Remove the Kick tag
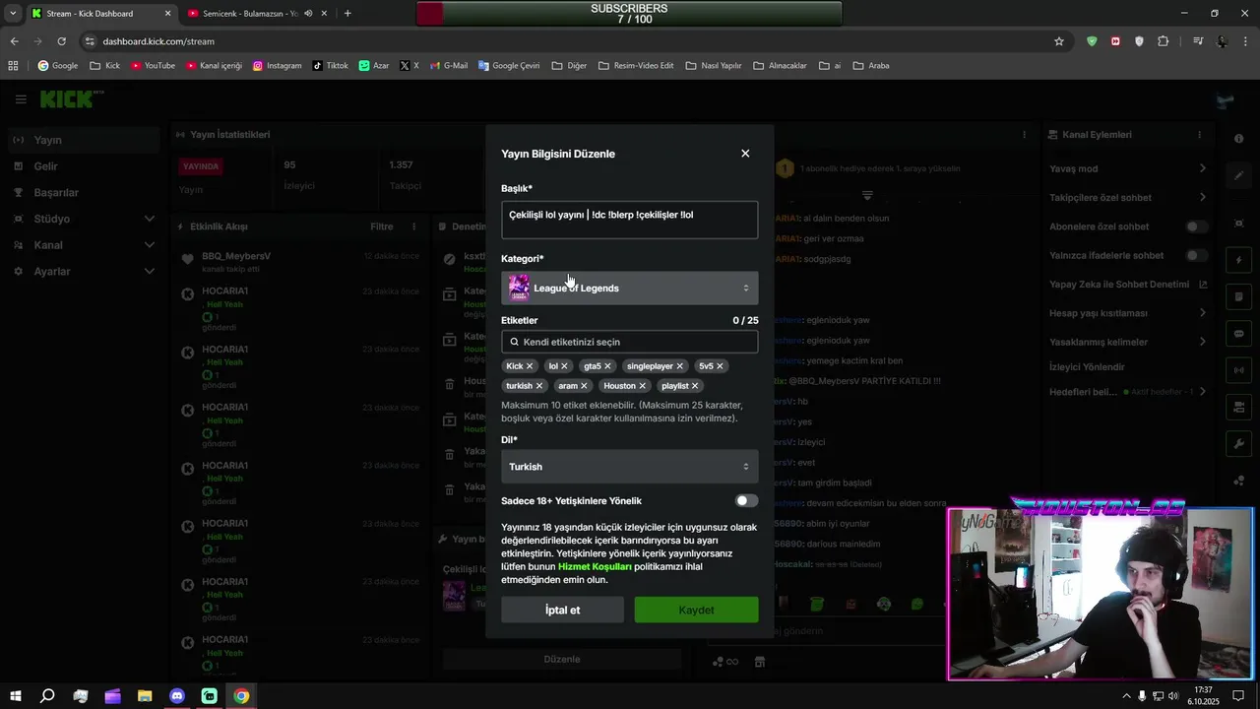 (530, 366)
